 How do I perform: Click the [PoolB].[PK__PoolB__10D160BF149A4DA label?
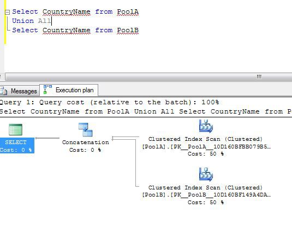(x=206, y=195)
